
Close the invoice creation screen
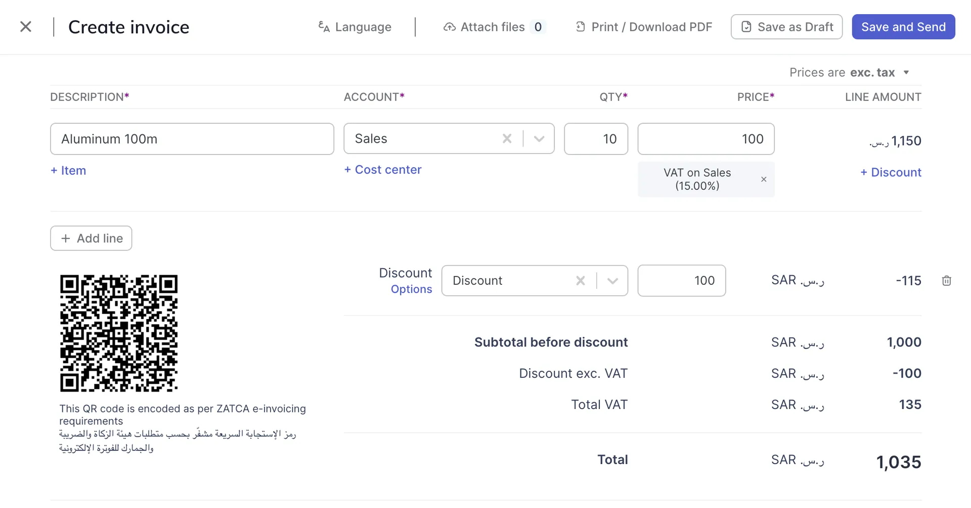click(x=26, y=26)
